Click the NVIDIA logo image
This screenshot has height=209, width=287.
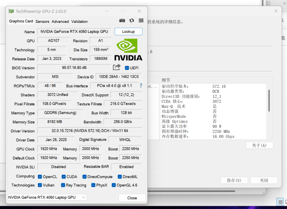pos(128,50)
